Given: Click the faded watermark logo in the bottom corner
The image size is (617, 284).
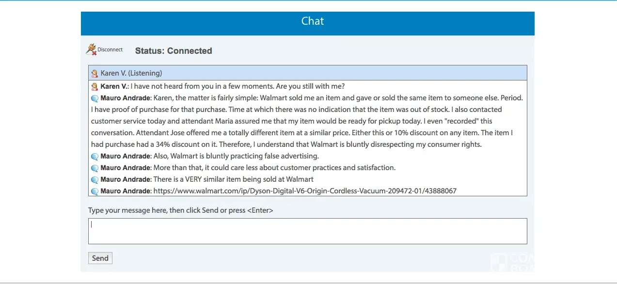Looking at the screenshot, I should (x=509, y=262).
